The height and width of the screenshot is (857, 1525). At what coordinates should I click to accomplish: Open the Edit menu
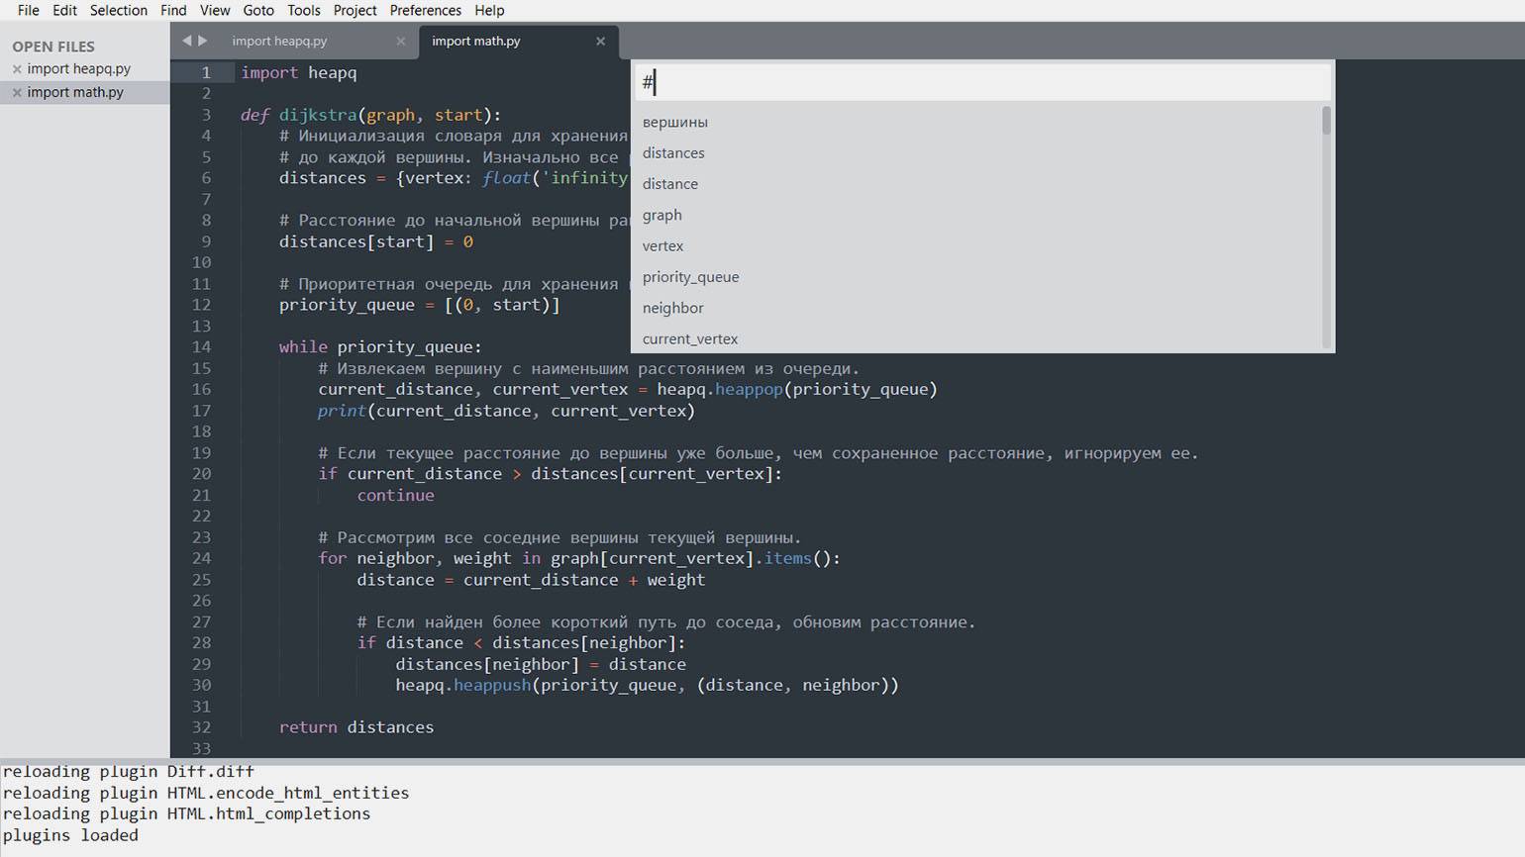(x=64, y=10)
